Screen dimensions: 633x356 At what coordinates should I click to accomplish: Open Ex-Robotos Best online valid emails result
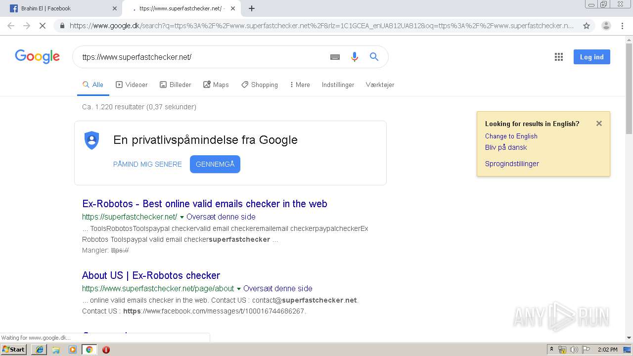click(205, 204)
